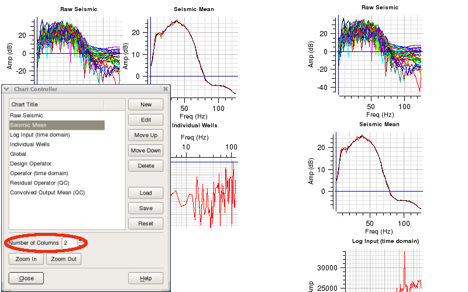The height and width of the screenshot is (292, 468).
Task: Zoom in on the charts
Action: click(x=26, y=259)
